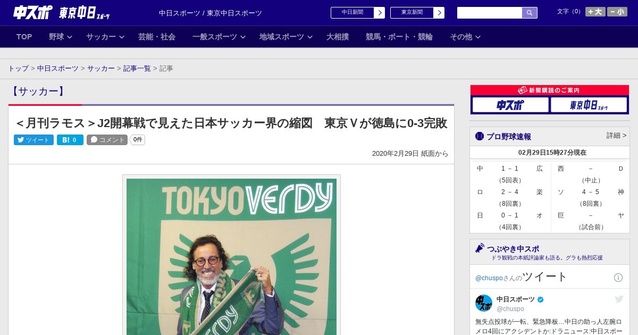Open 東京中日スポーツ subscription banner button
The image size is (638, 335).
pos(589,105)
